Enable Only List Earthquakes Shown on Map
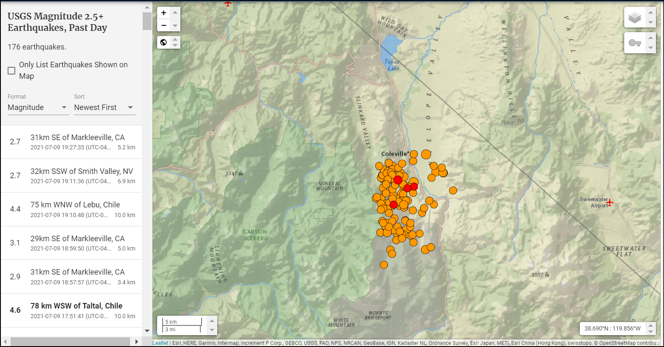This screenshot has height=347, width=664. coord(11,71)
